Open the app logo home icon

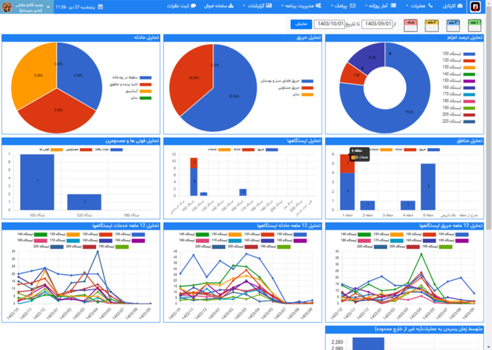click(x=475, y=6)
